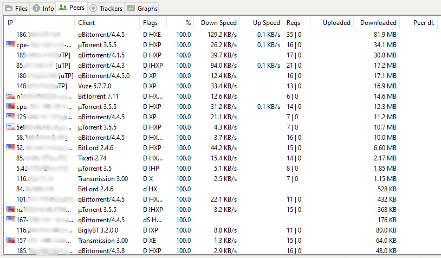Click the 94.0 KB/s down speed value
Image resolution: width=441 pixels, height=258 pixels.
coord(224,66)
